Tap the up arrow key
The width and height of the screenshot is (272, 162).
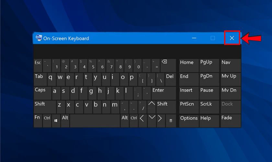click(152, 107)
